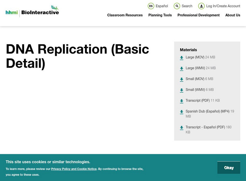Click the download icon for Large (WMV)
The height and width of the screenshot is (181, 246).
coord(181,68)
